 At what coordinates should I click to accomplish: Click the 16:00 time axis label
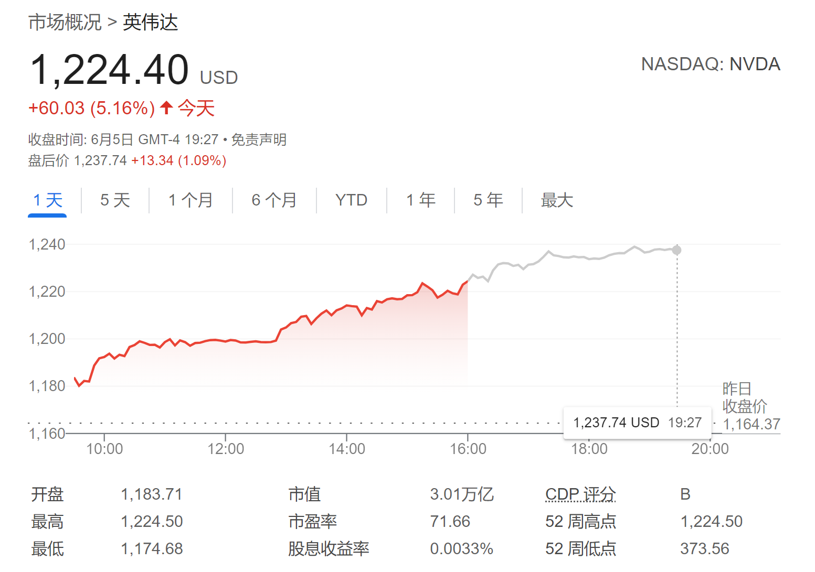pyautogui.click(x=468, y=449)
